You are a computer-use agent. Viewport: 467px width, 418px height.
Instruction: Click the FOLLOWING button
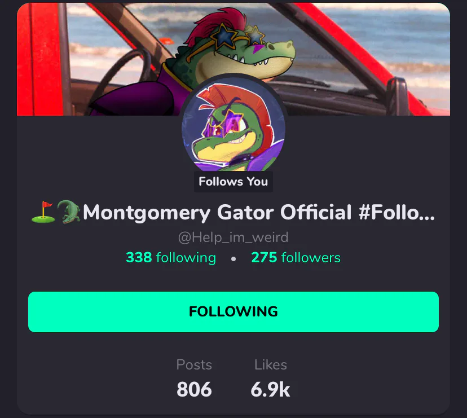[233, 311]
